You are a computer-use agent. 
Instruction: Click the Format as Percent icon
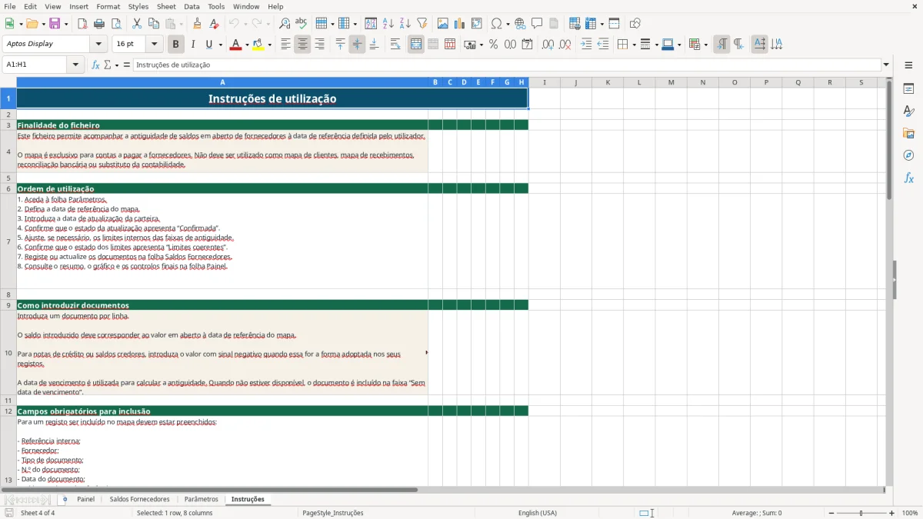493,45
